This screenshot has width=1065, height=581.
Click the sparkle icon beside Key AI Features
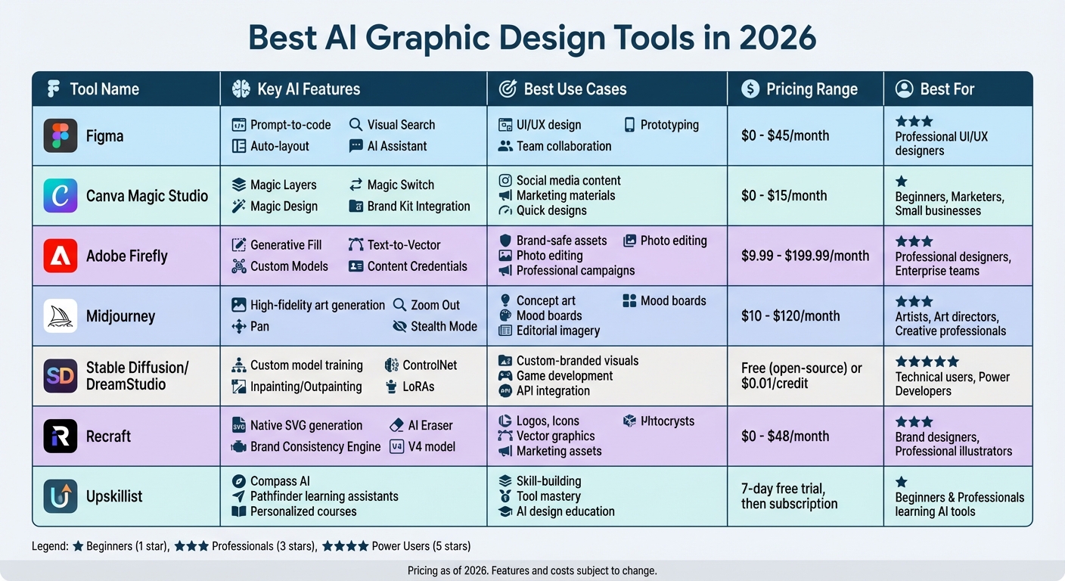pos(241,89)
